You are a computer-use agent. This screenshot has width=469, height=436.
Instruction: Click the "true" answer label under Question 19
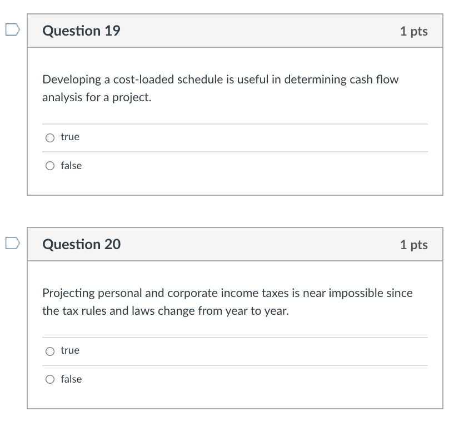(x=70, y=137)
